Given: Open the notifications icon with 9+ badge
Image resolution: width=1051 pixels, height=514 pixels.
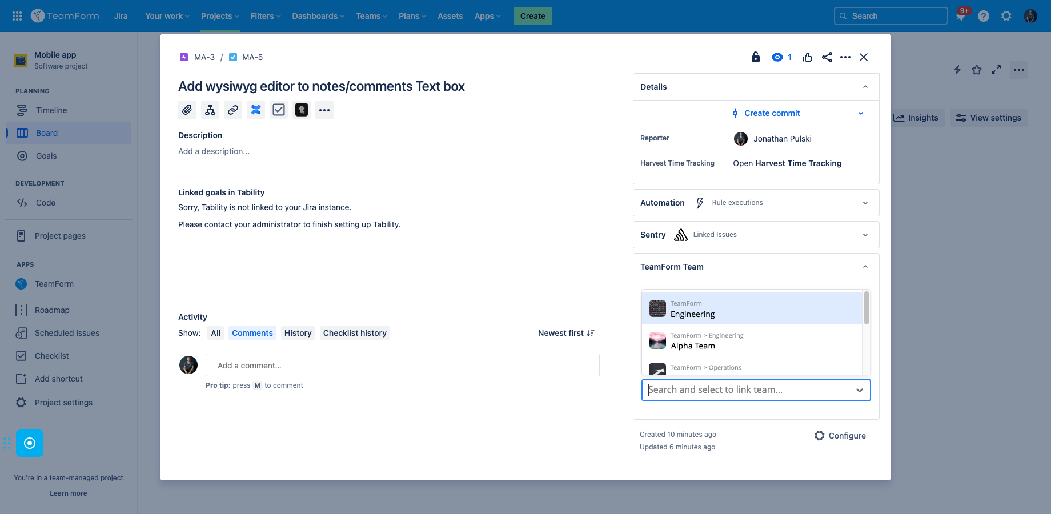Looking at the screenshot, I should 961,16.
